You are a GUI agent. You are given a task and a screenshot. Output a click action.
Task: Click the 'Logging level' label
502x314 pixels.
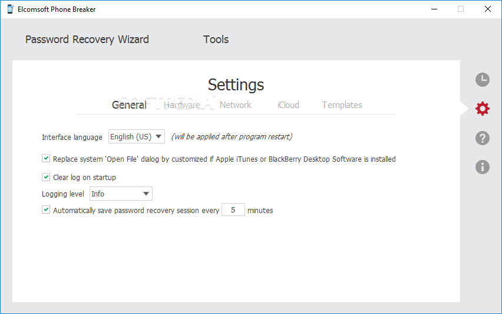62,194
